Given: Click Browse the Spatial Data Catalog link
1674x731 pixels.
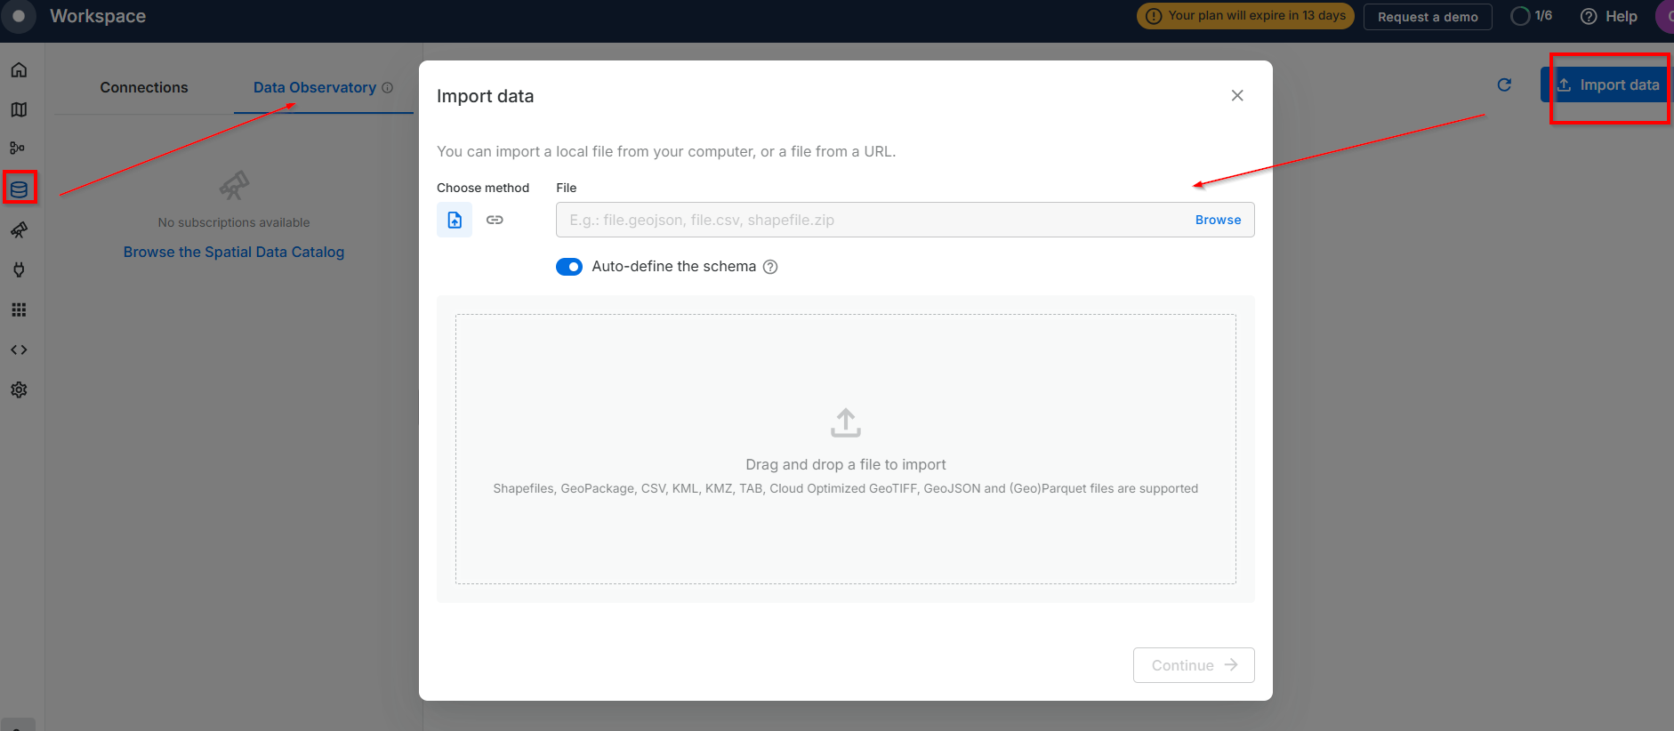Looking at the screenshot, I should coord(234,252).
